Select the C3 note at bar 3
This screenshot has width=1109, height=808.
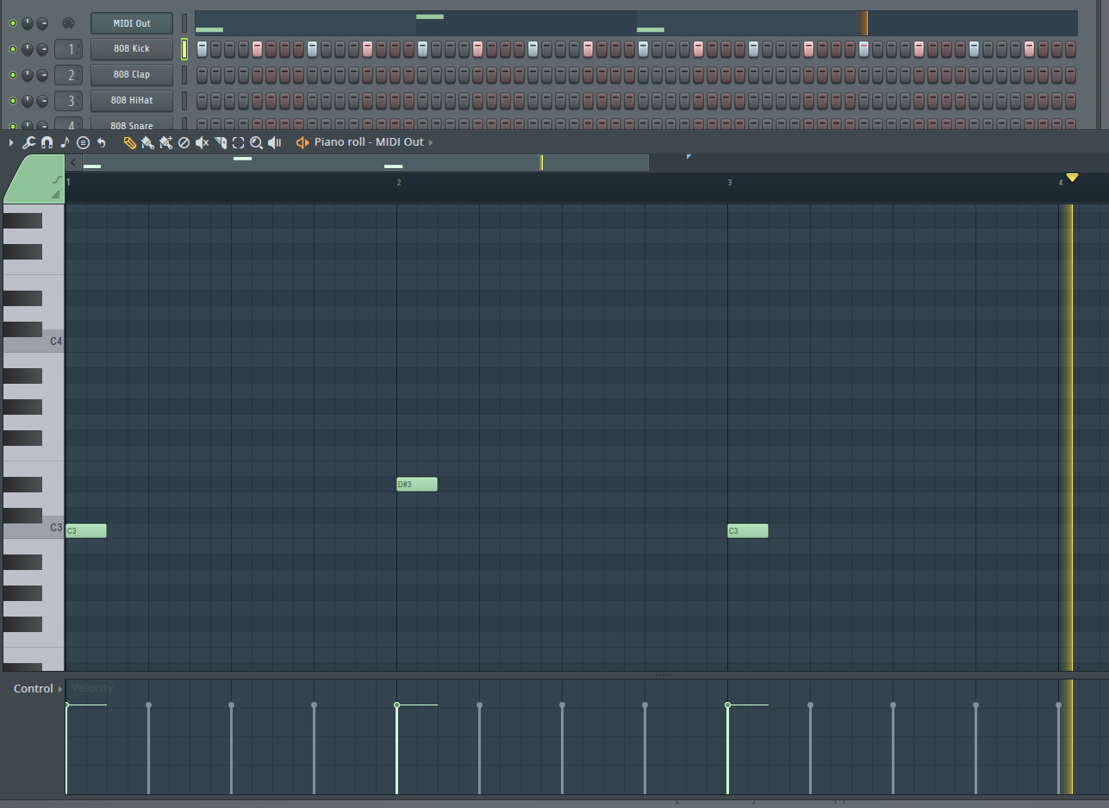pos(748,530)
